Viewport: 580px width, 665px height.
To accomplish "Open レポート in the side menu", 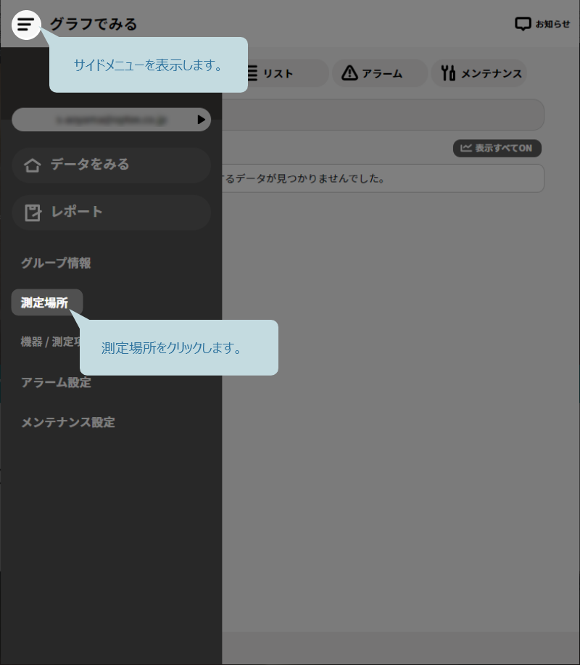I will pos(111,212).
